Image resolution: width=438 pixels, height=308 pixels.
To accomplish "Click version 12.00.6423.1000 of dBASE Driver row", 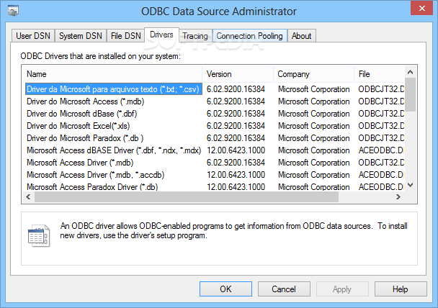I will point(236,150).
